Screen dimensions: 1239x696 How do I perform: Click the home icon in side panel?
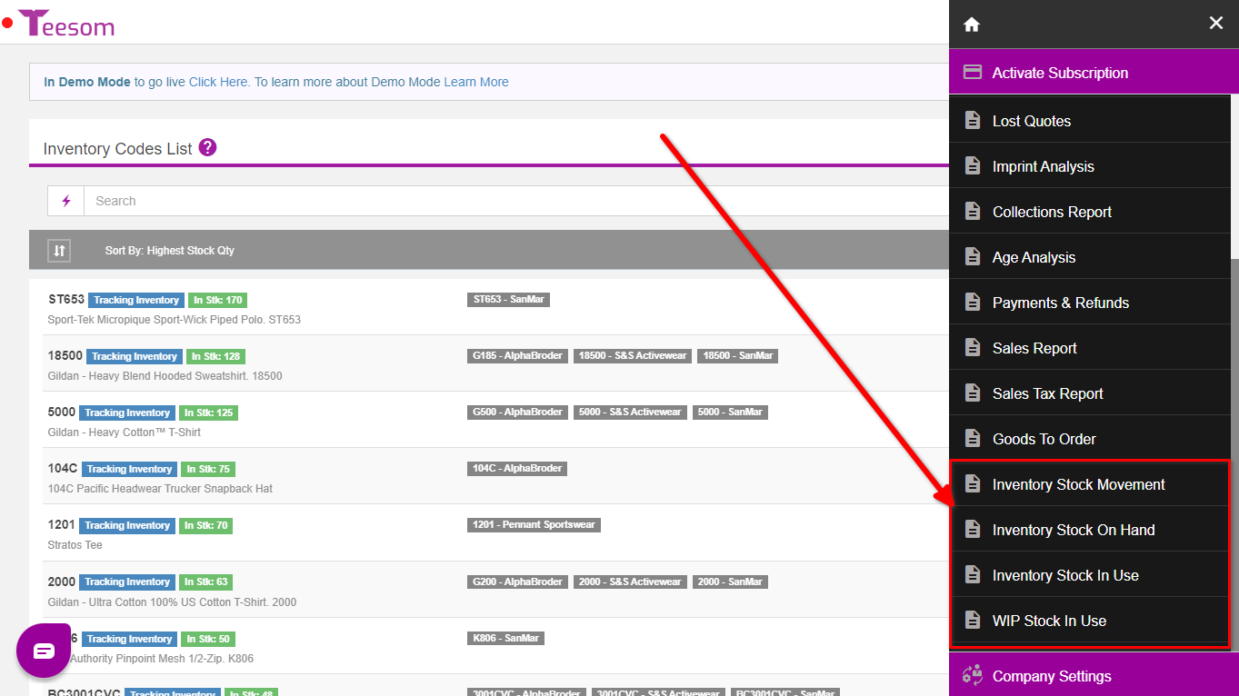(972, 25)
